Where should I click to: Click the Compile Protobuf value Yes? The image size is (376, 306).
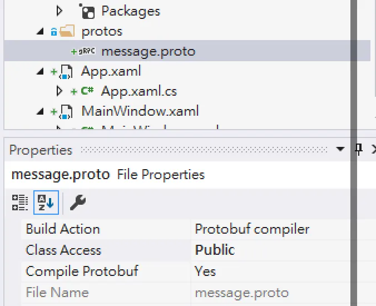(x=205, y=271)
